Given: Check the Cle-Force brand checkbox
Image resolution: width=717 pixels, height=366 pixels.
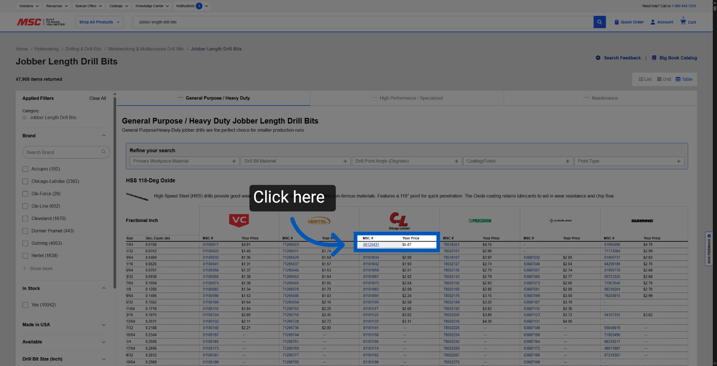Looking at the screenshot, I should point(25,194).
